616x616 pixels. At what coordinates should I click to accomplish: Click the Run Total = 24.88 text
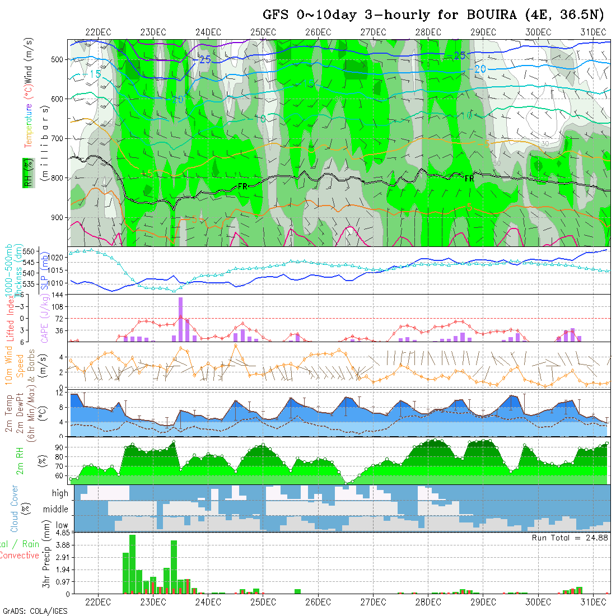coord(570,538)
